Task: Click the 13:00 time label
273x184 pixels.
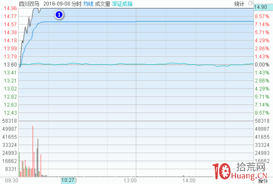Action: click(130, 181)
